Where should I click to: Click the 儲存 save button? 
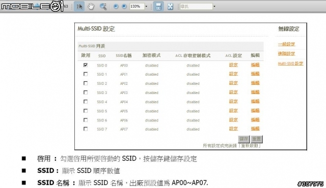point(244,139)
